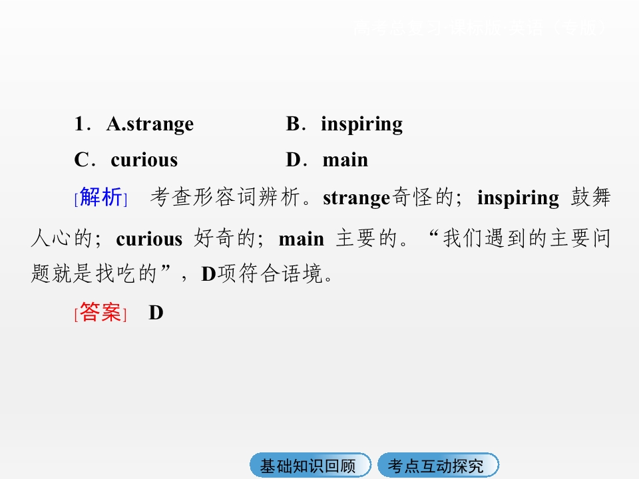Click the word main in the explanation
Screen dimensions: 639x479
click(302, 239)
